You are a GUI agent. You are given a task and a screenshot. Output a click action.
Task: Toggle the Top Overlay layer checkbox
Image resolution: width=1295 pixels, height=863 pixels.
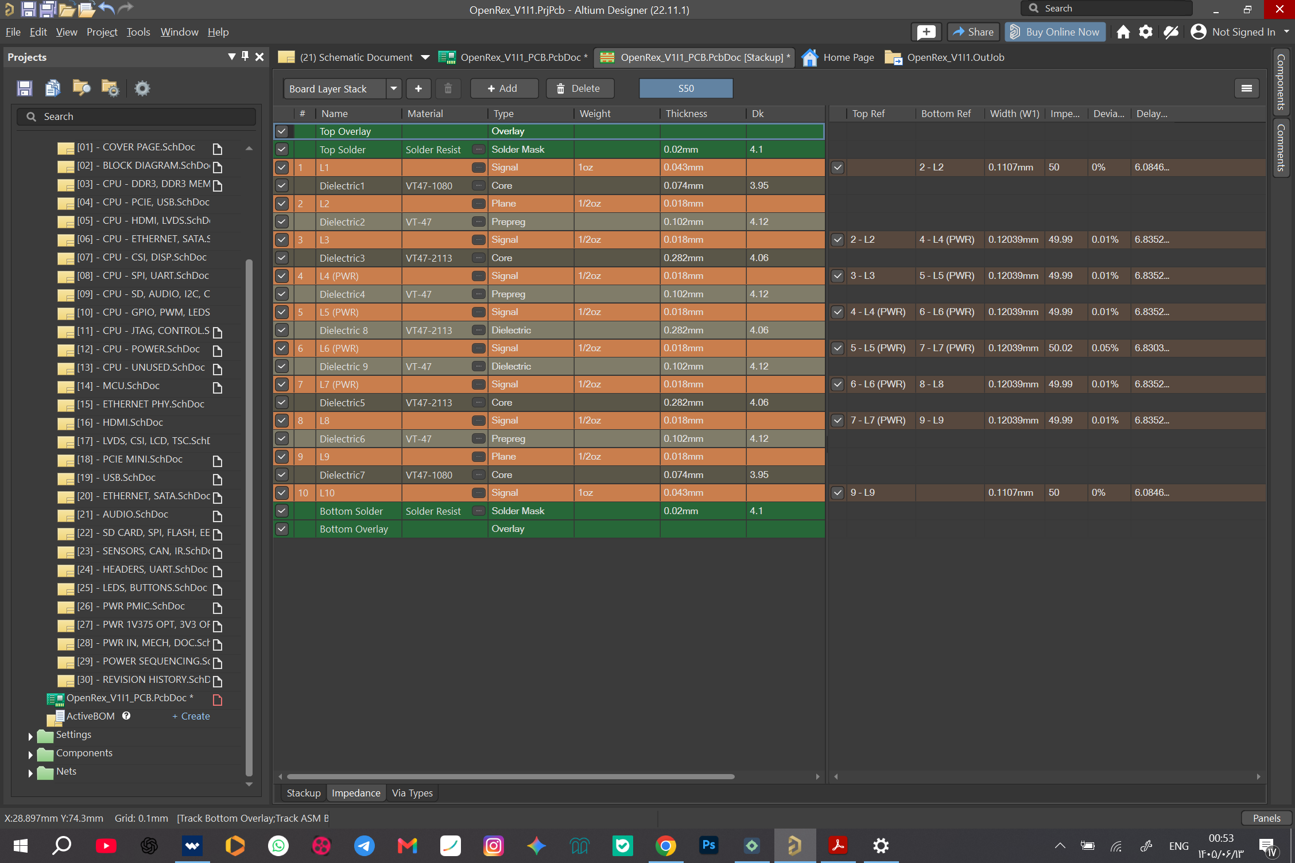tap(282, 131)
